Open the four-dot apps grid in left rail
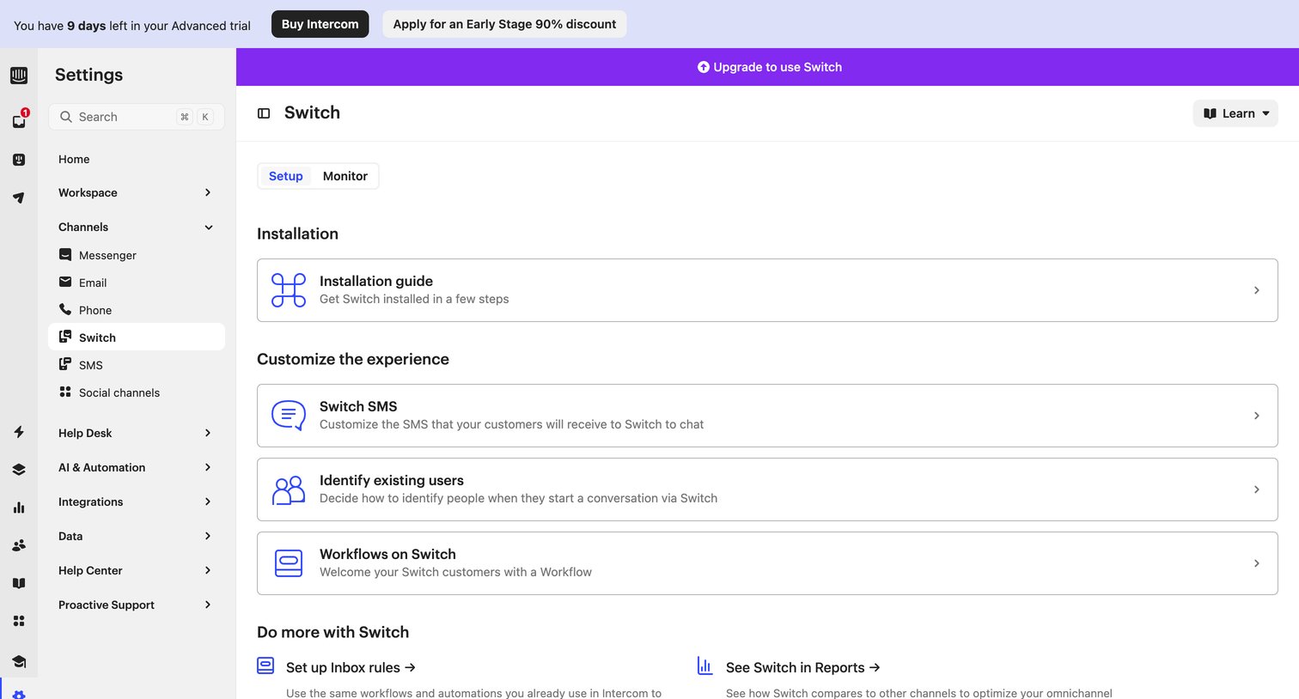The height and width of the screenshot is (699, 1299). 19,621
